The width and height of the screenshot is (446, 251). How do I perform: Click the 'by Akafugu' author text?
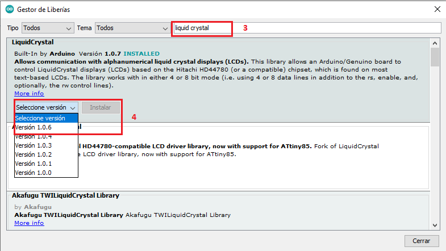pyautogui.click(x=33, y=207)
